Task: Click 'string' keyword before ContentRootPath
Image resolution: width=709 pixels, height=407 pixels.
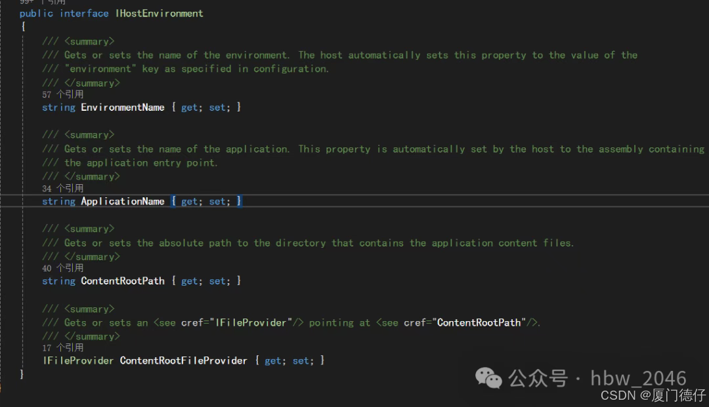Action: [59, 281]
